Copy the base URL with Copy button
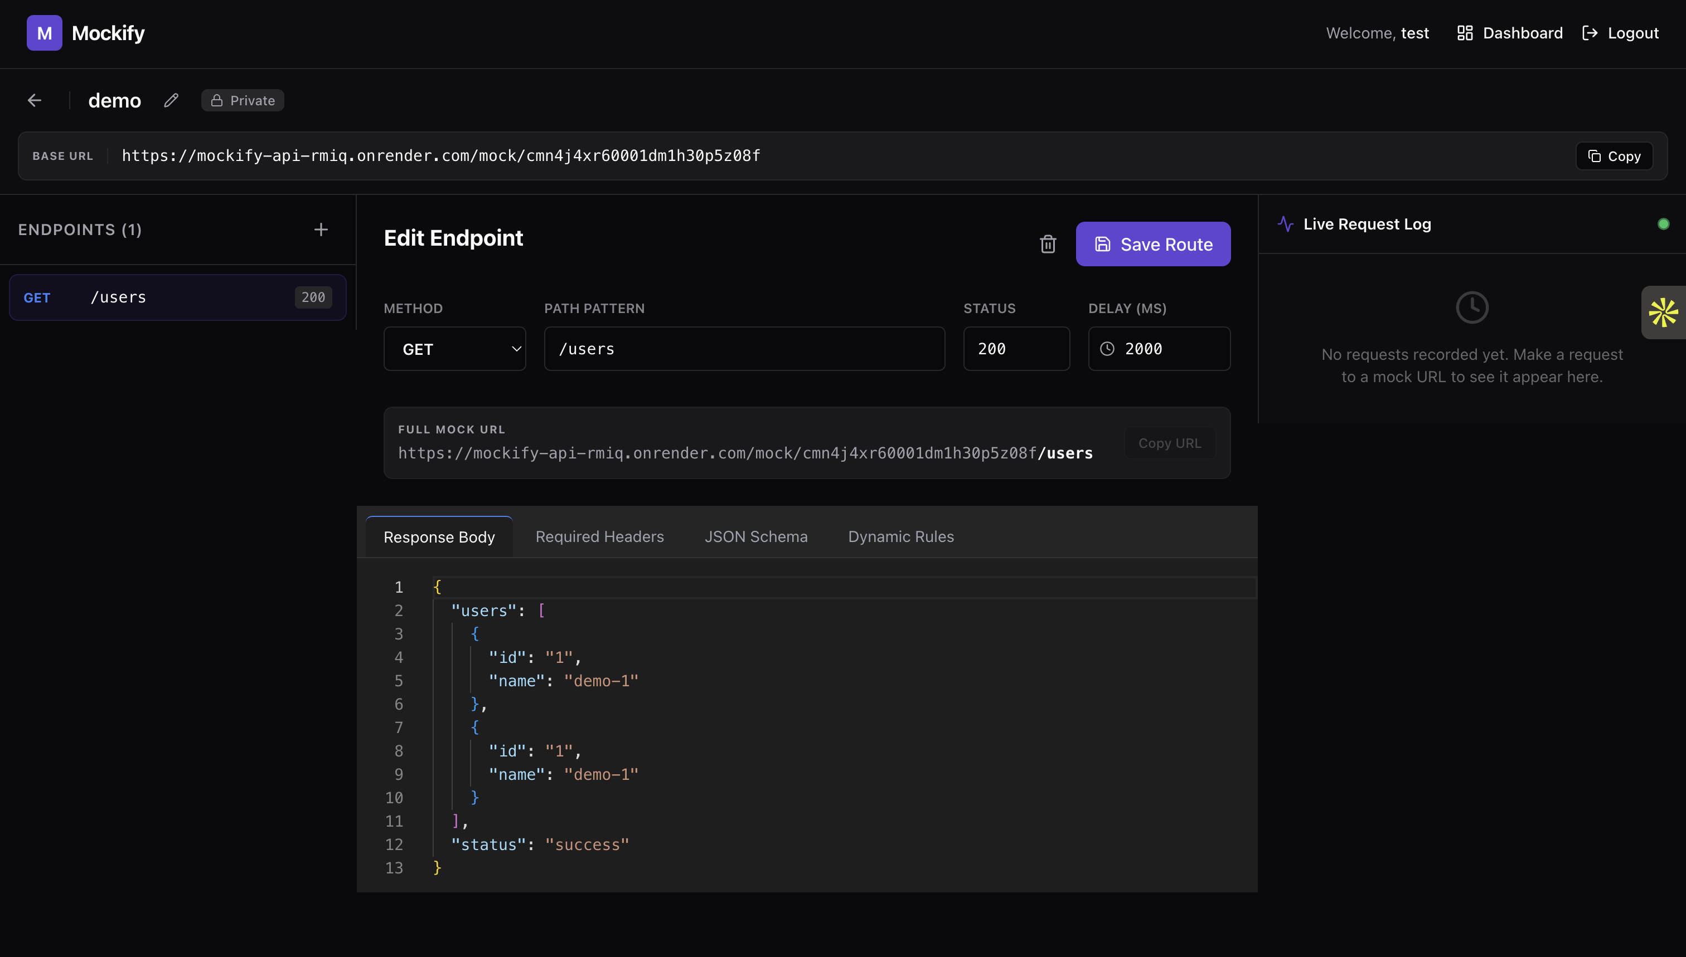 click(1614, 157)
